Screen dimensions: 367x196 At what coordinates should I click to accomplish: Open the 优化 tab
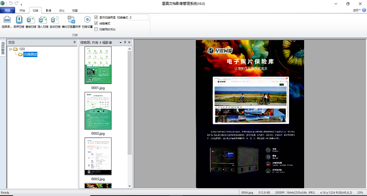click(62, 11)
